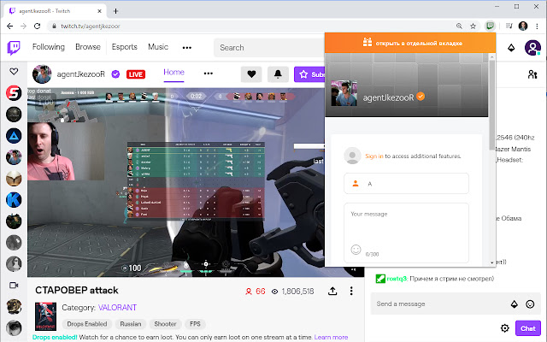Click the green chat extension icon in toolbar
Screen dimensions: 547x342
tap(490, 26)
